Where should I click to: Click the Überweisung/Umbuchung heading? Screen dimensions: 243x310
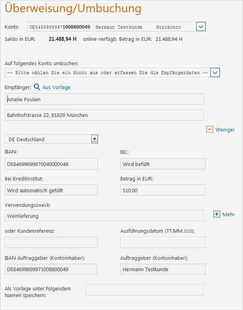click(x=73, y=8)
